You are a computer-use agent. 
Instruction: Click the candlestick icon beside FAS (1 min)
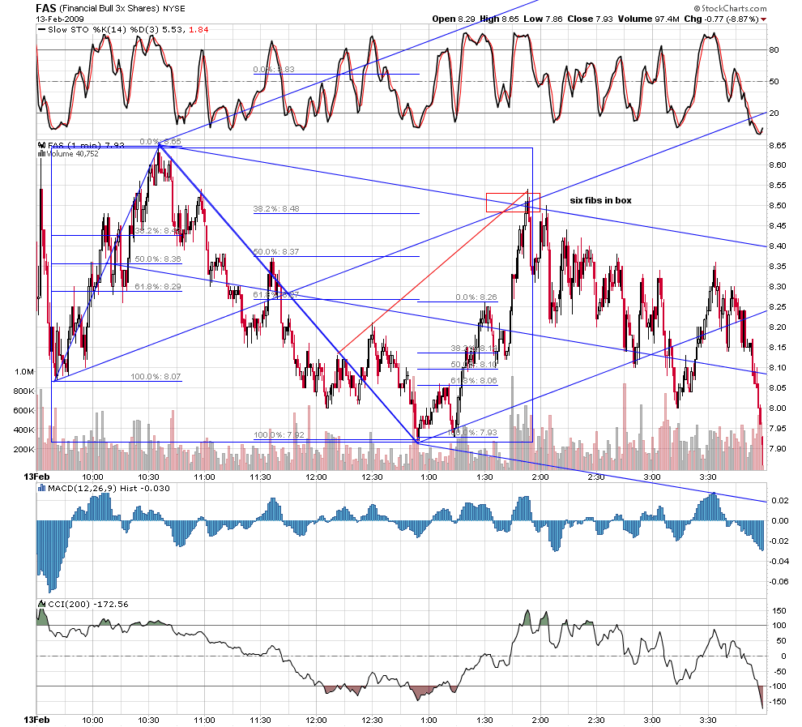point(42,145)
